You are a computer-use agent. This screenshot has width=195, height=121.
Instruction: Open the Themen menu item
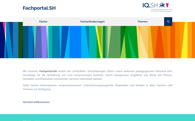143,22
